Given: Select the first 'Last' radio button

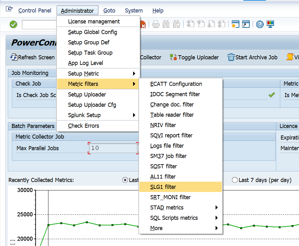Looking at the screenshot, I should [125, 180].
